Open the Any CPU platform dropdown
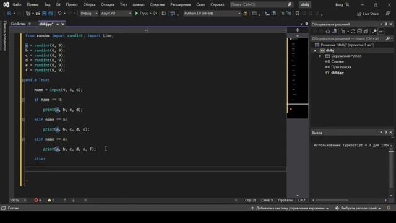Image resolution: width=396 pixels, height=223 pixels. coord(116,14)
